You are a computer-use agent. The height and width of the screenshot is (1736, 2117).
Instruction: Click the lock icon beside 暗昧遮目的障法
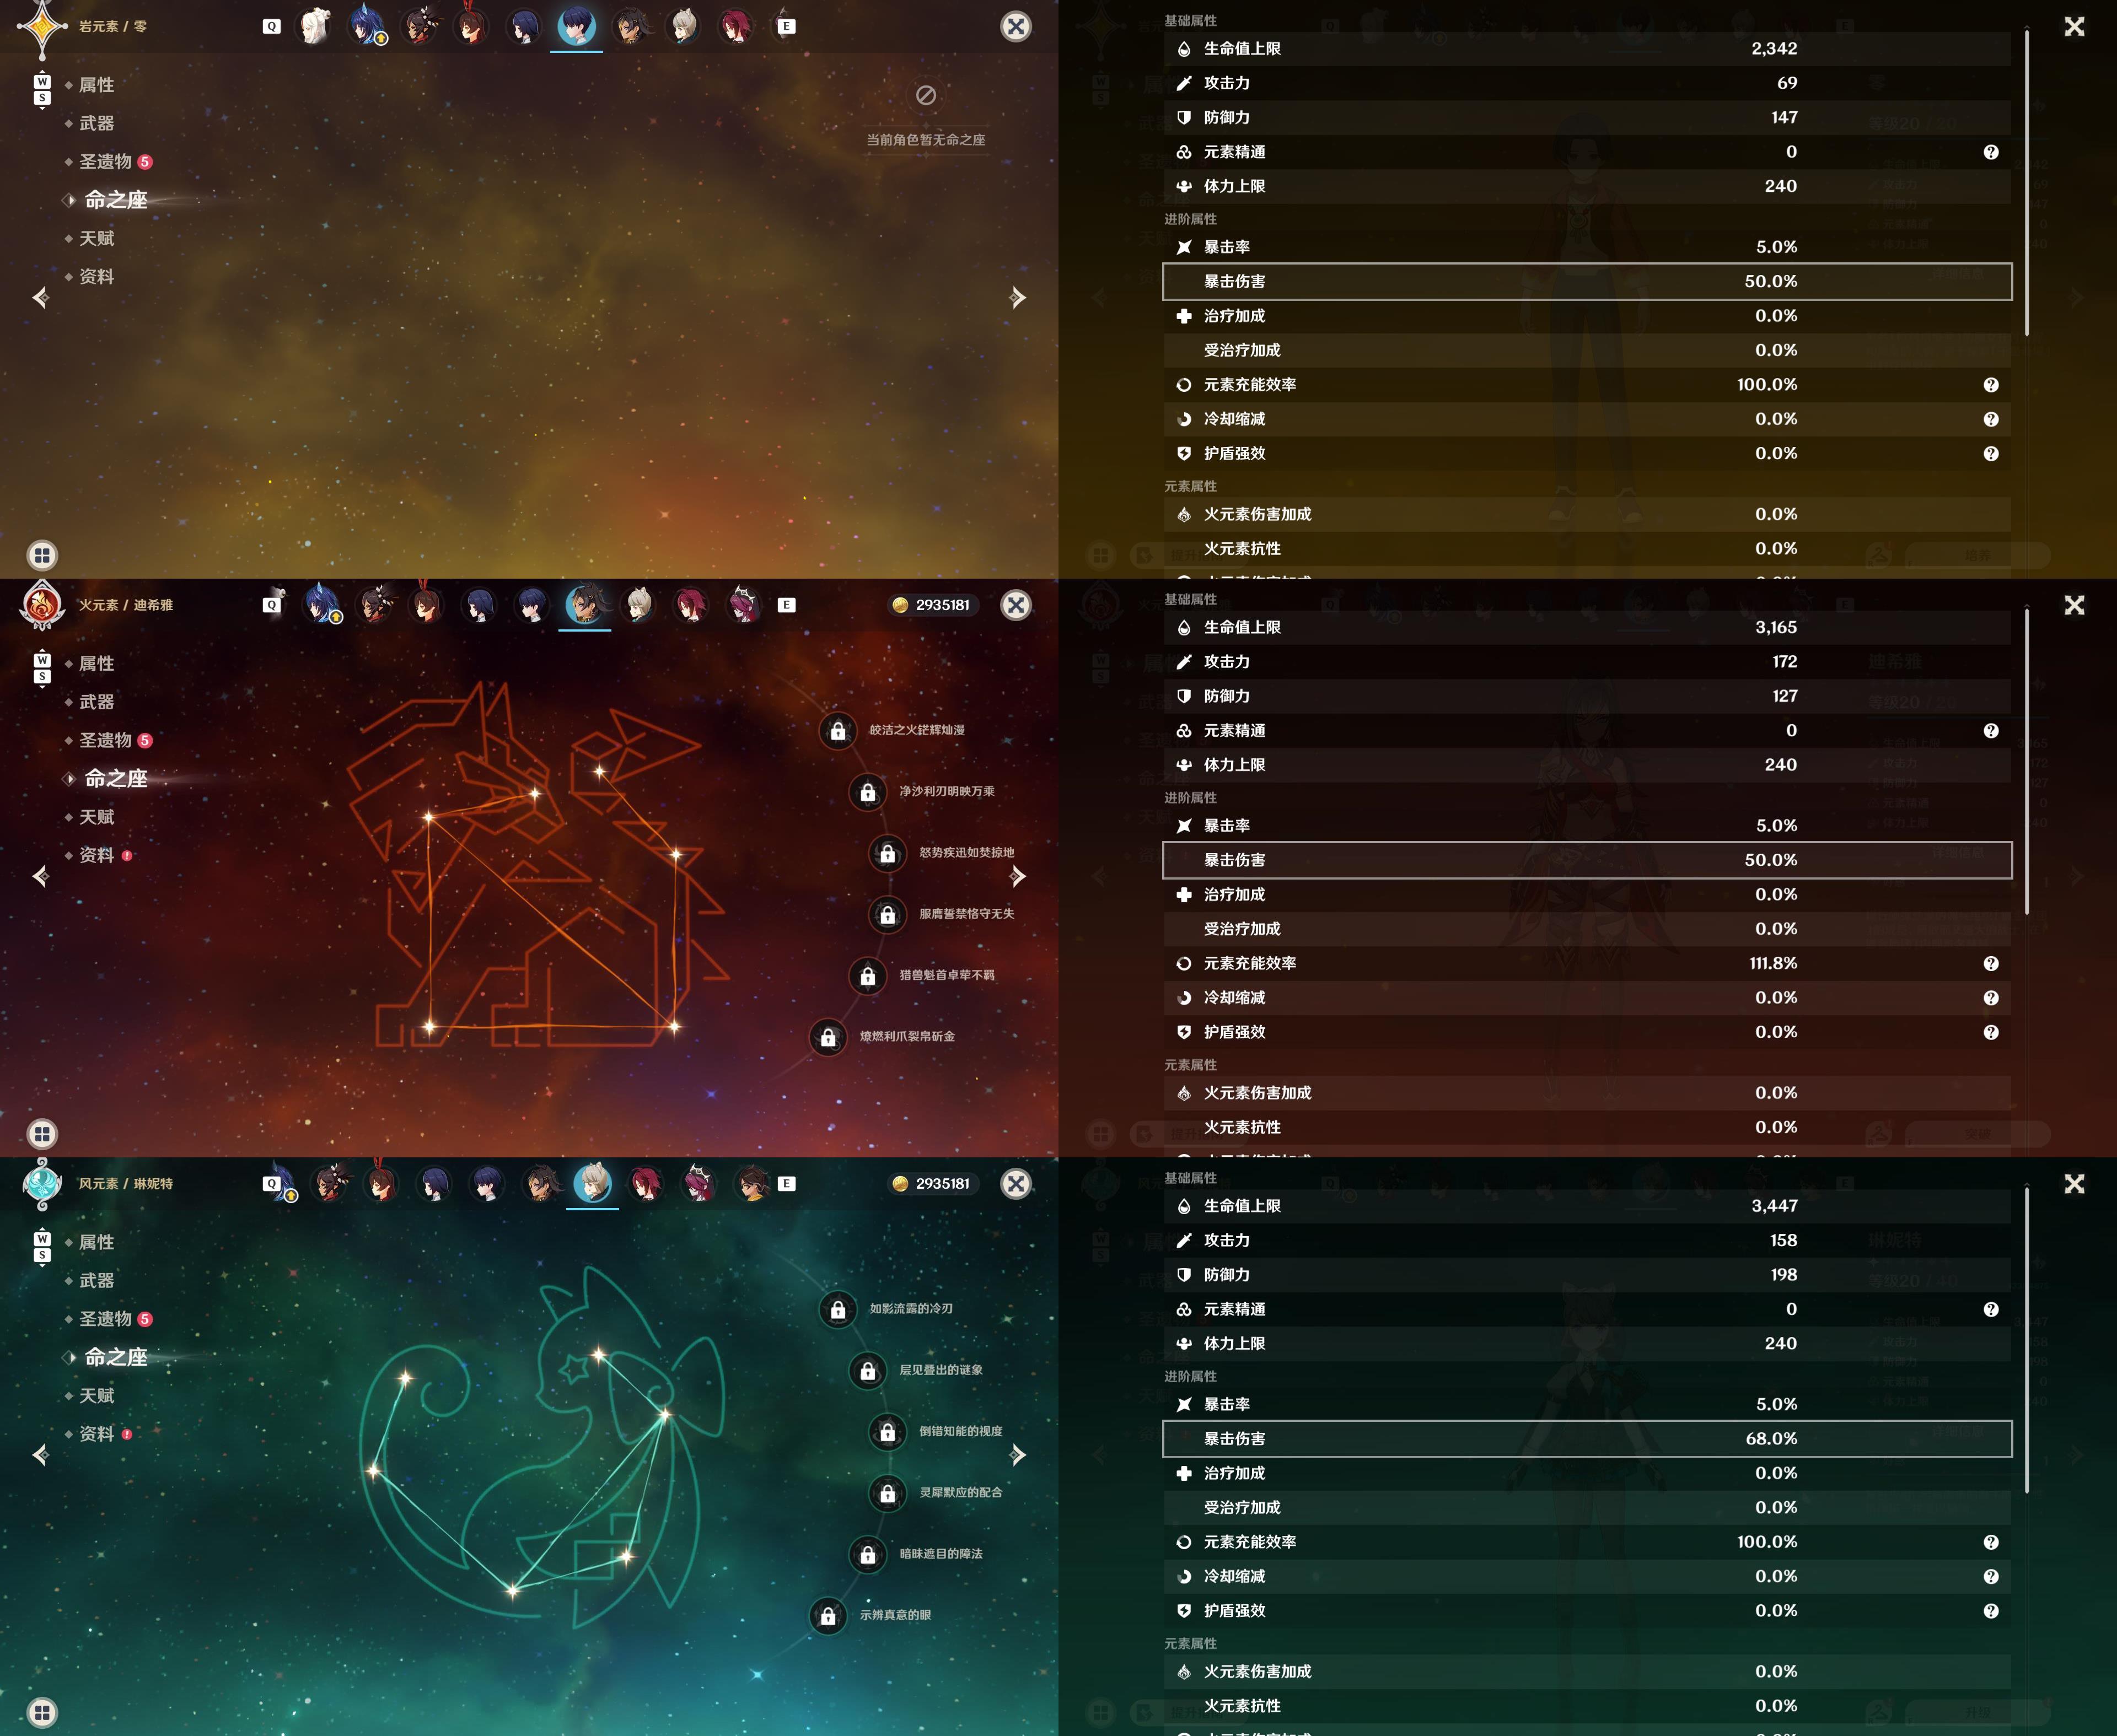(x=867, y=1554)
